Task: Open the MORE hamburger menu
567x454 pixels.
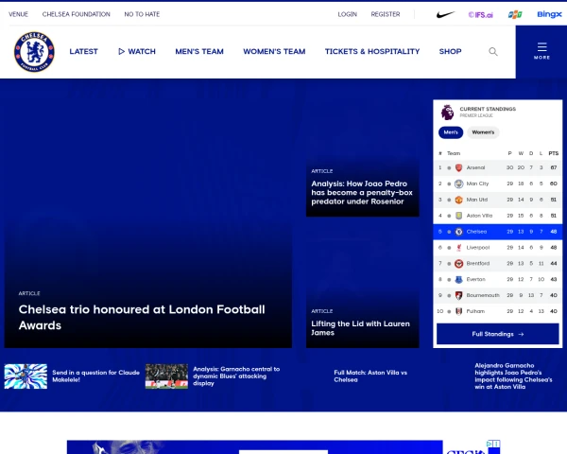Action: click(x=541, y=51)
